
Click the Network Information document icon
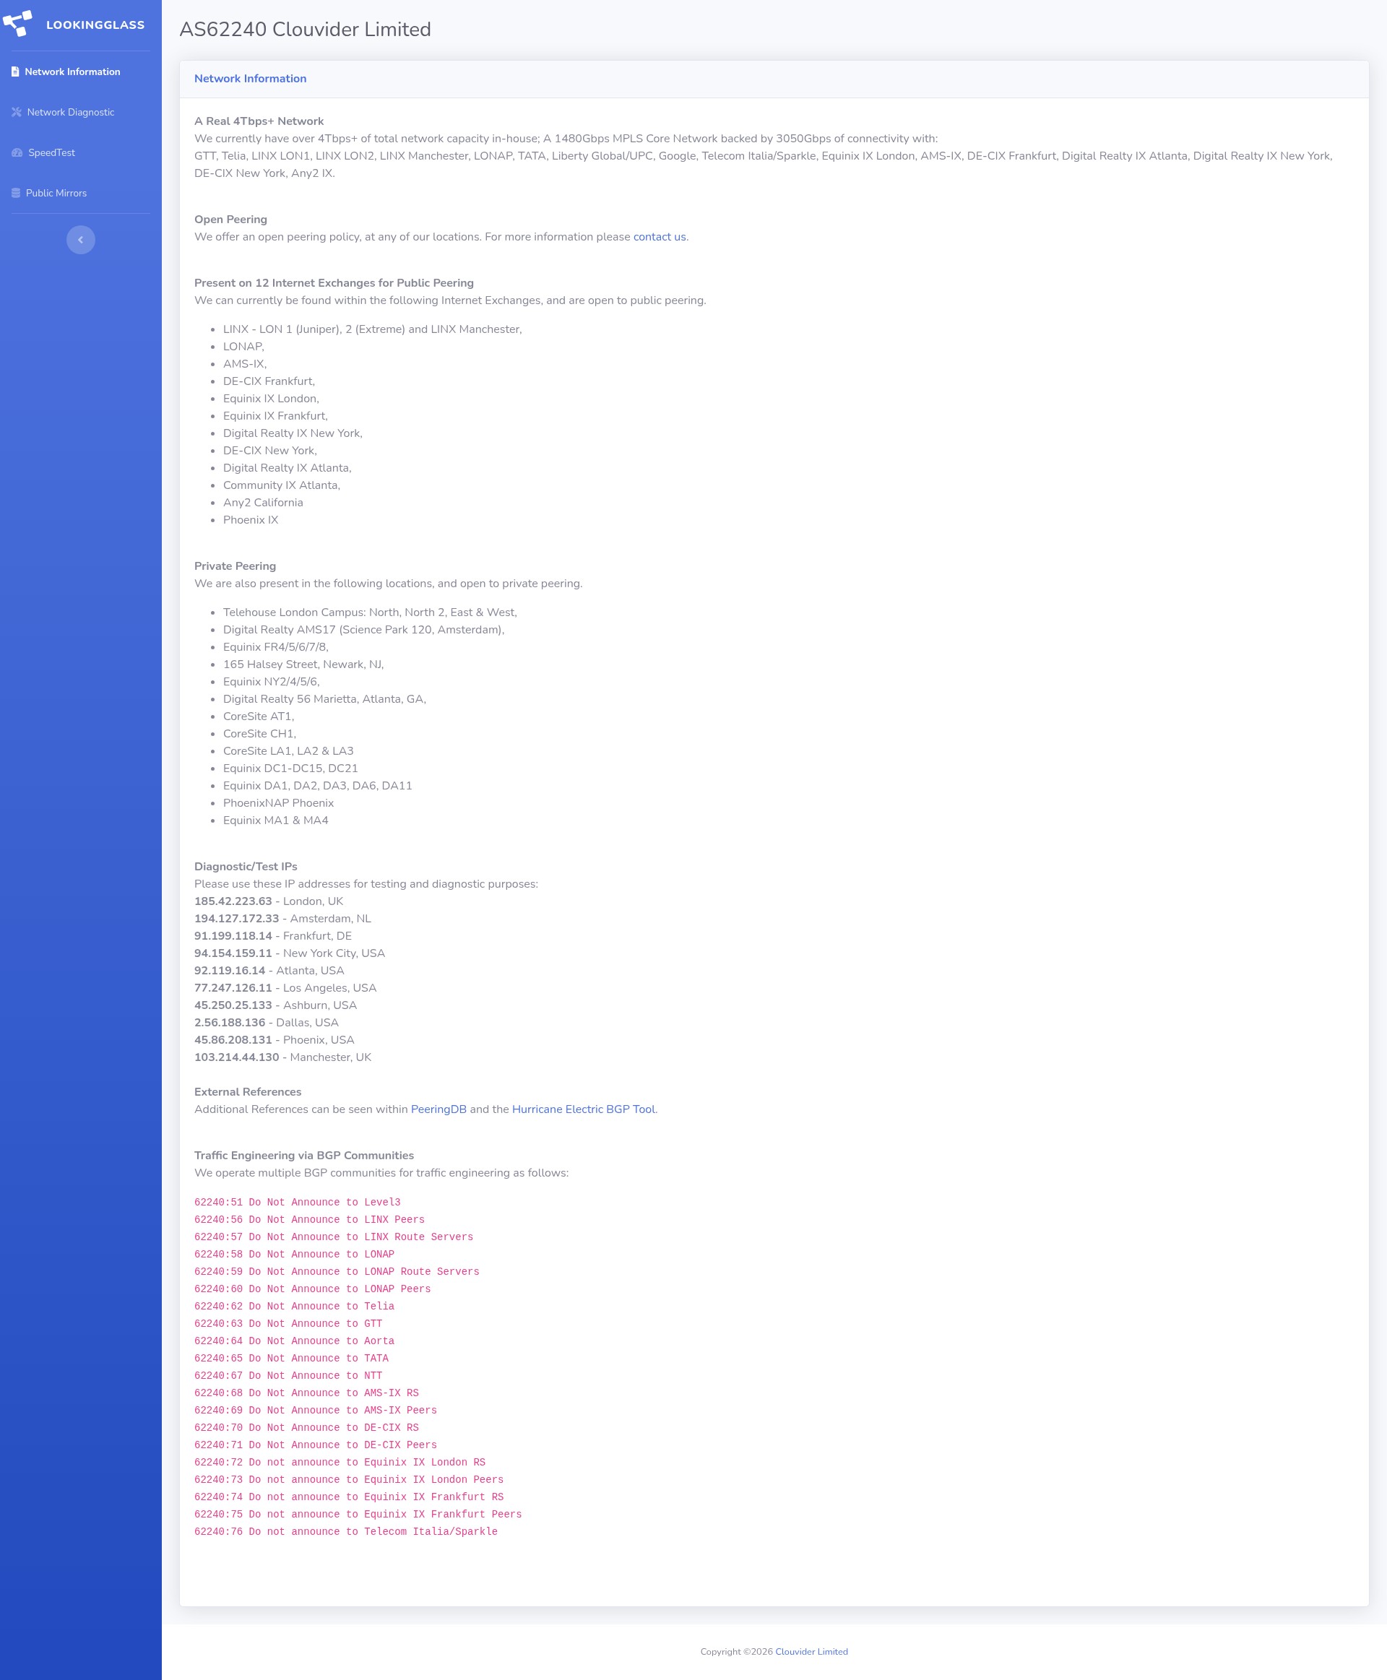15,72
